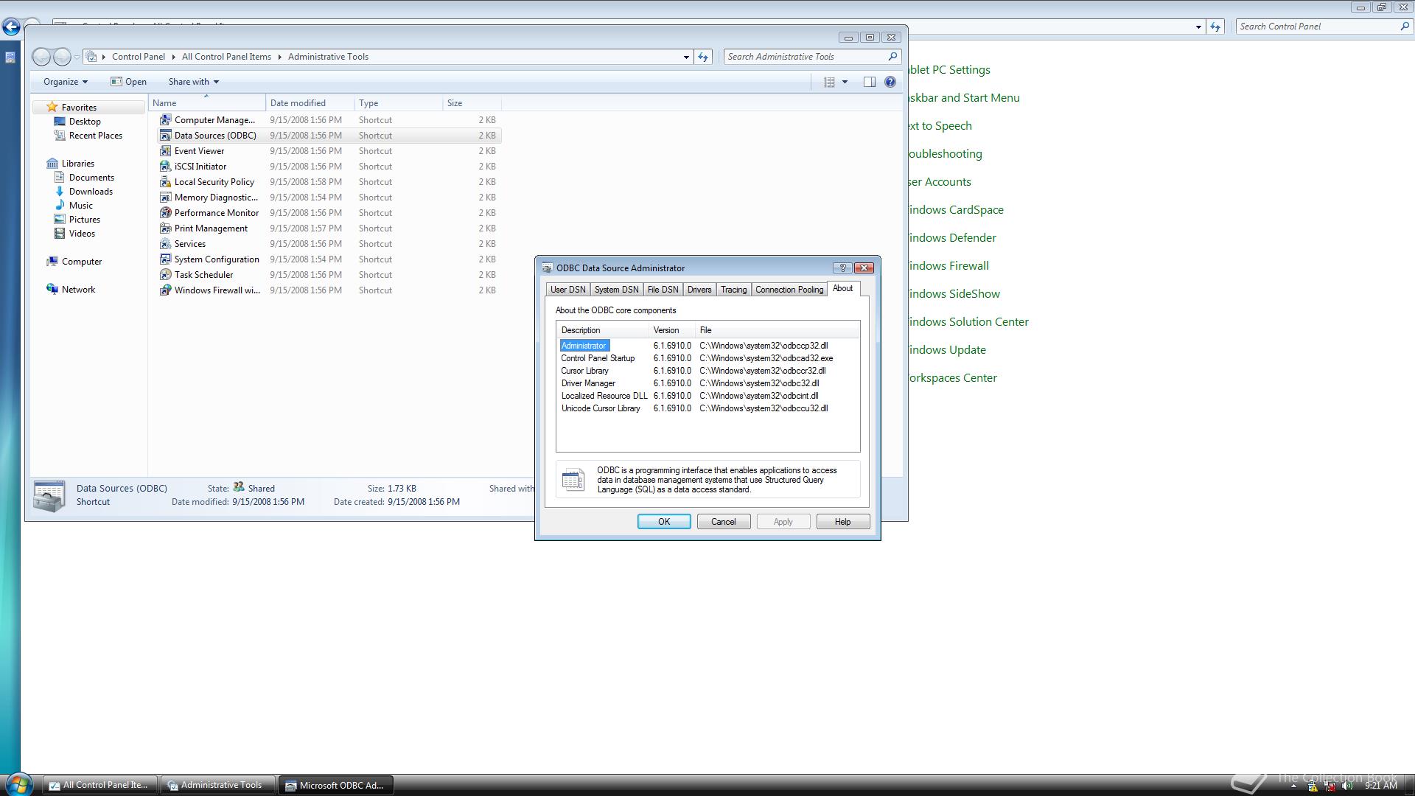Switch to Administrative Tools taskbar button
The image size is (1415, 796).
[218, 786]
